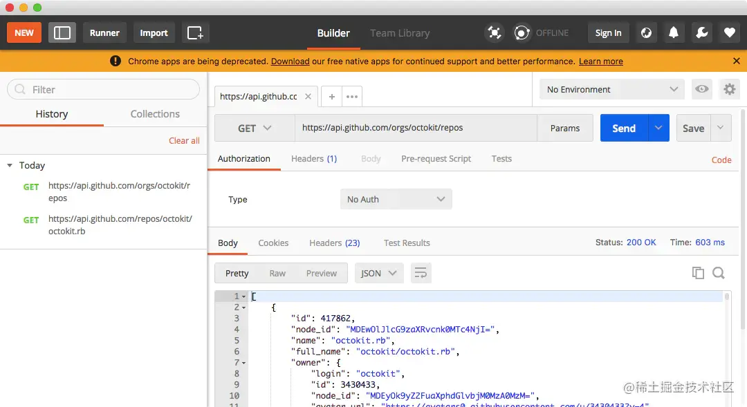Open a new window with the plus-window icon
This screenshot has width=747, height=407.
click(195, 33)
